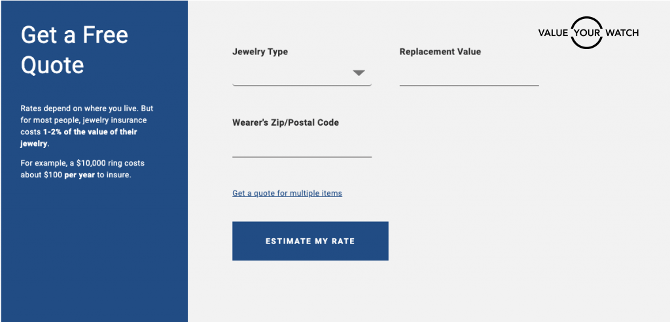This screenshot has height=322, width=670.
Task: Click the underline beneath Replacement Value
Action: 469,85
